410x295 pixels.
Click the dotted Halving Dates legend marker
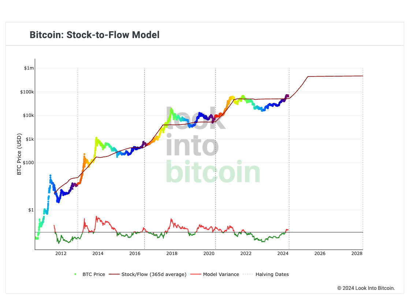[248, 274]
